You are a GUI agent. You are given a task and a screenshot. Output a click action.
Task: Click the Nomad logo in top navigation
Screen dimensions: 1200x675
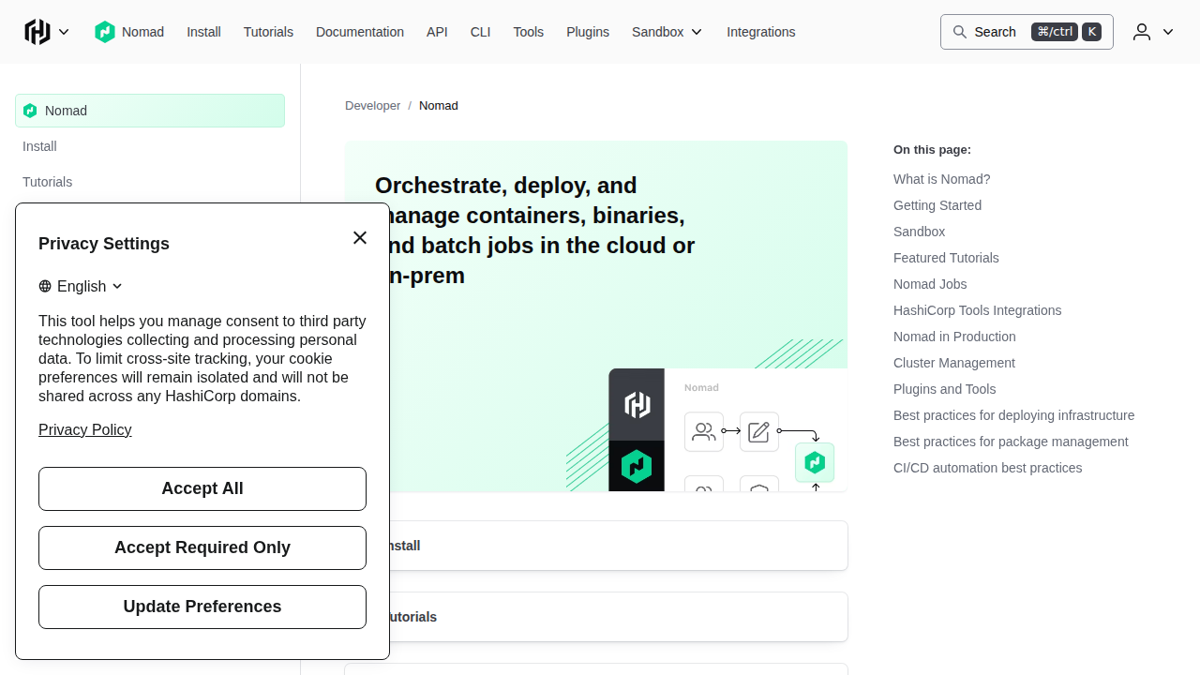[x=105, y=32]
